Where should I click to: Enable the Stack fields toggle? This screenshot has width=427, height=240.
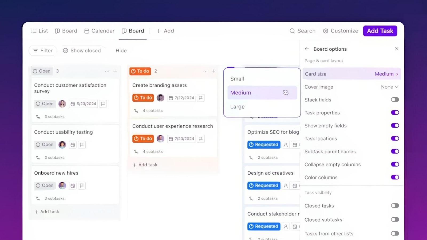(x=395, y=99)
